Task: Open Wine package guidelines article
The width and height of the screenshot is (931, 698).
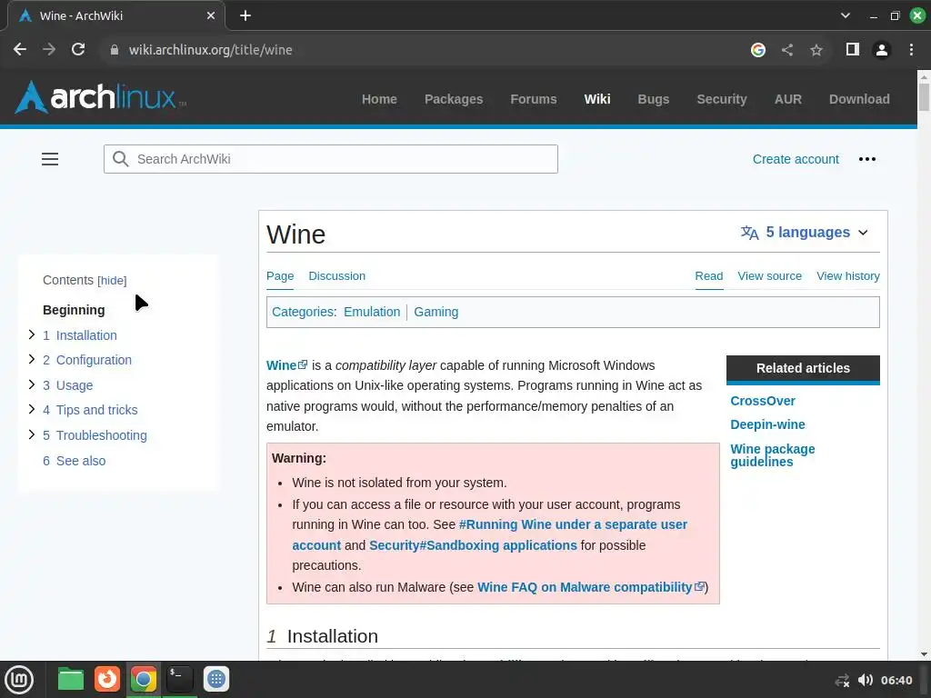Action: coord(773,455)
